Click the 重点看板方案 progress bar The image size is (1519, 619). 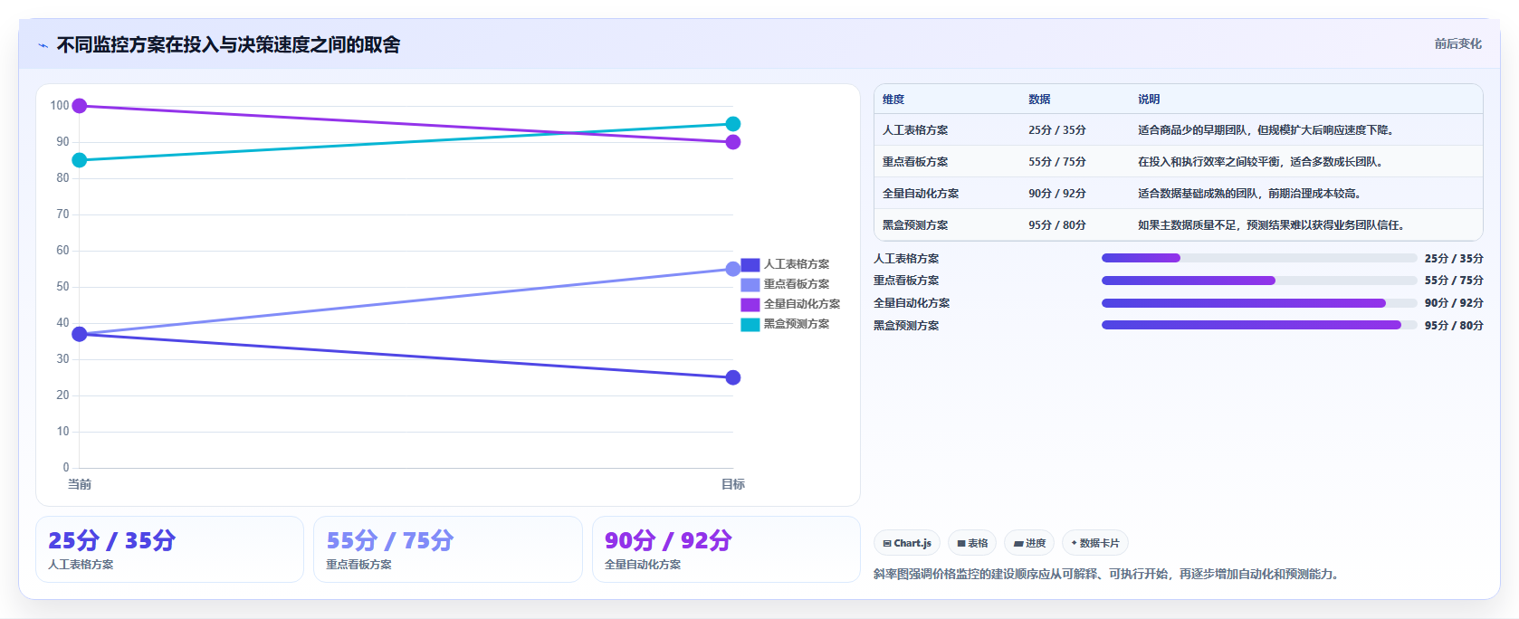pyautogui.click(x=1259, y=281)
